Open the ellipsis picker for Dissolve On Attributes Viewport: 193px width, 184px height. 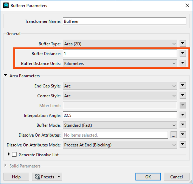tap(174, 135)
